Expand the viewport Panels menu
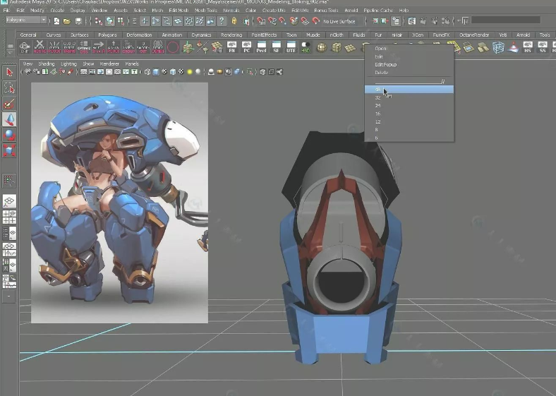The height and width of the screenshot is (396, 556). pos(131,64)
